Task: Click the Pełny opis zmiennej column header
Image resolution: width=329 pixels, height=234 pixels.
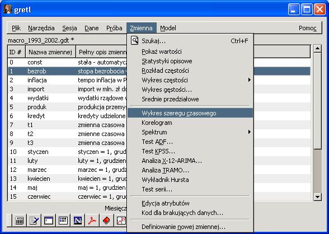Action: click(x=101, y=52)
